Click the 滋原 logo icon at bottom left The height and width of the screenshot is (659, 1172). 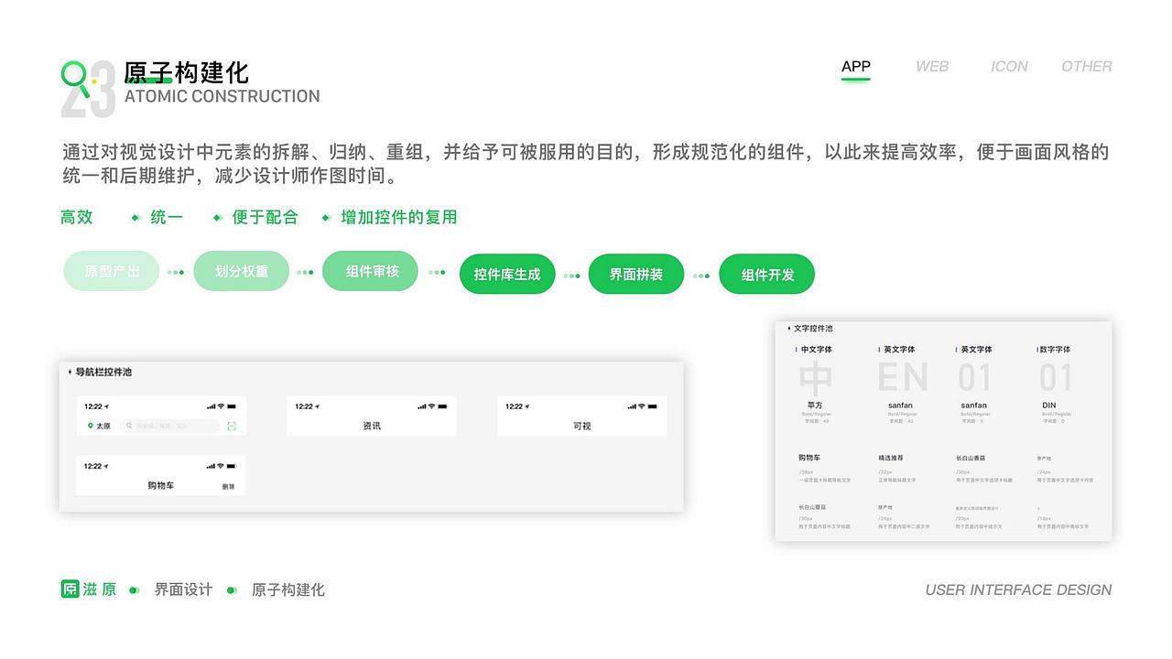pos(71,589)
